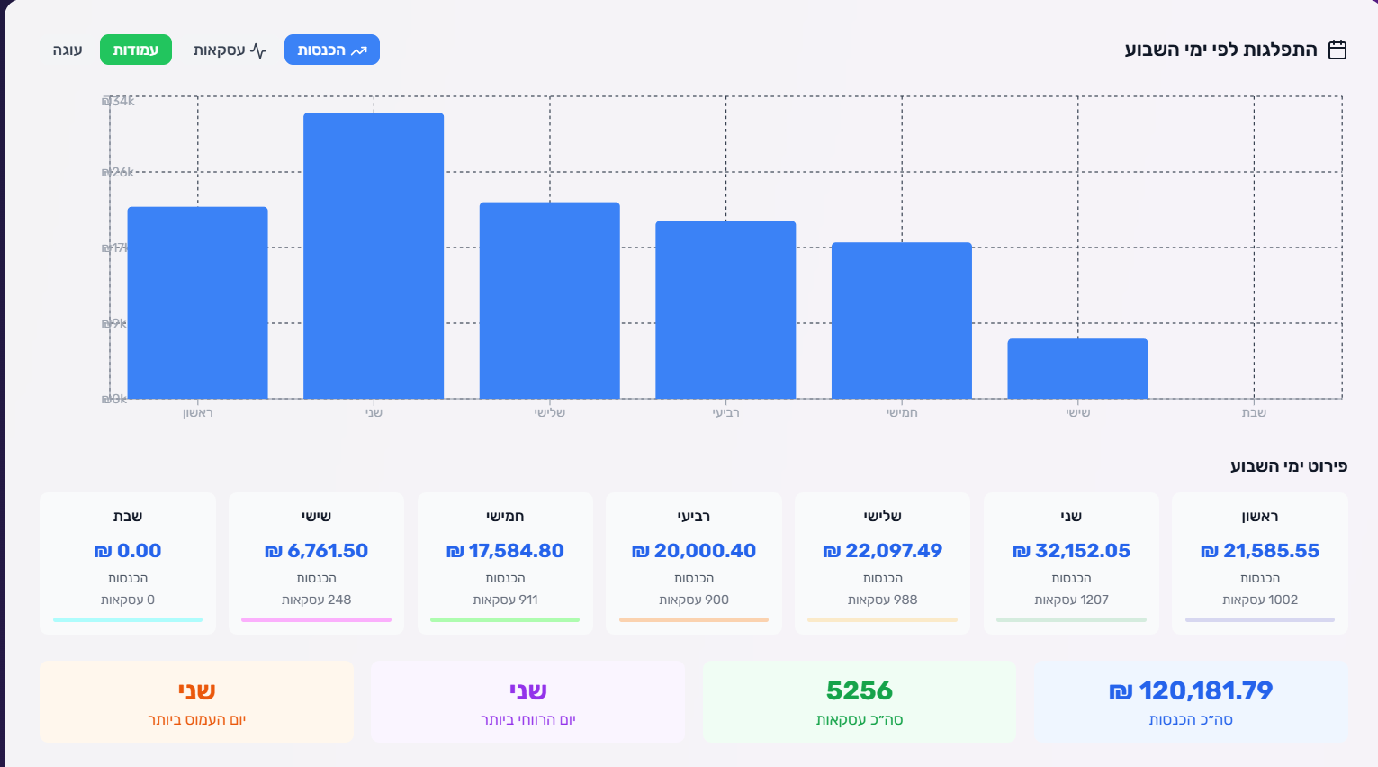
Task: Click the pulse line icon in עסקאות
Action: pyautogui.click(x=258, y=50)
